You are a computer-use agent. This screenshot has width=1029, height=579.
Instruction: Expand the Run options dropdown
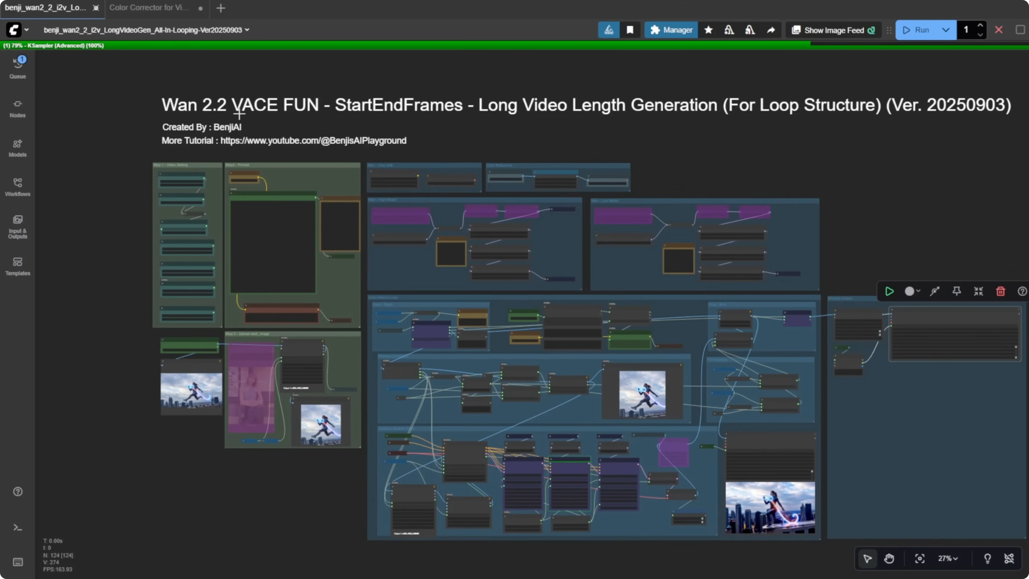(x=946, y=30)
